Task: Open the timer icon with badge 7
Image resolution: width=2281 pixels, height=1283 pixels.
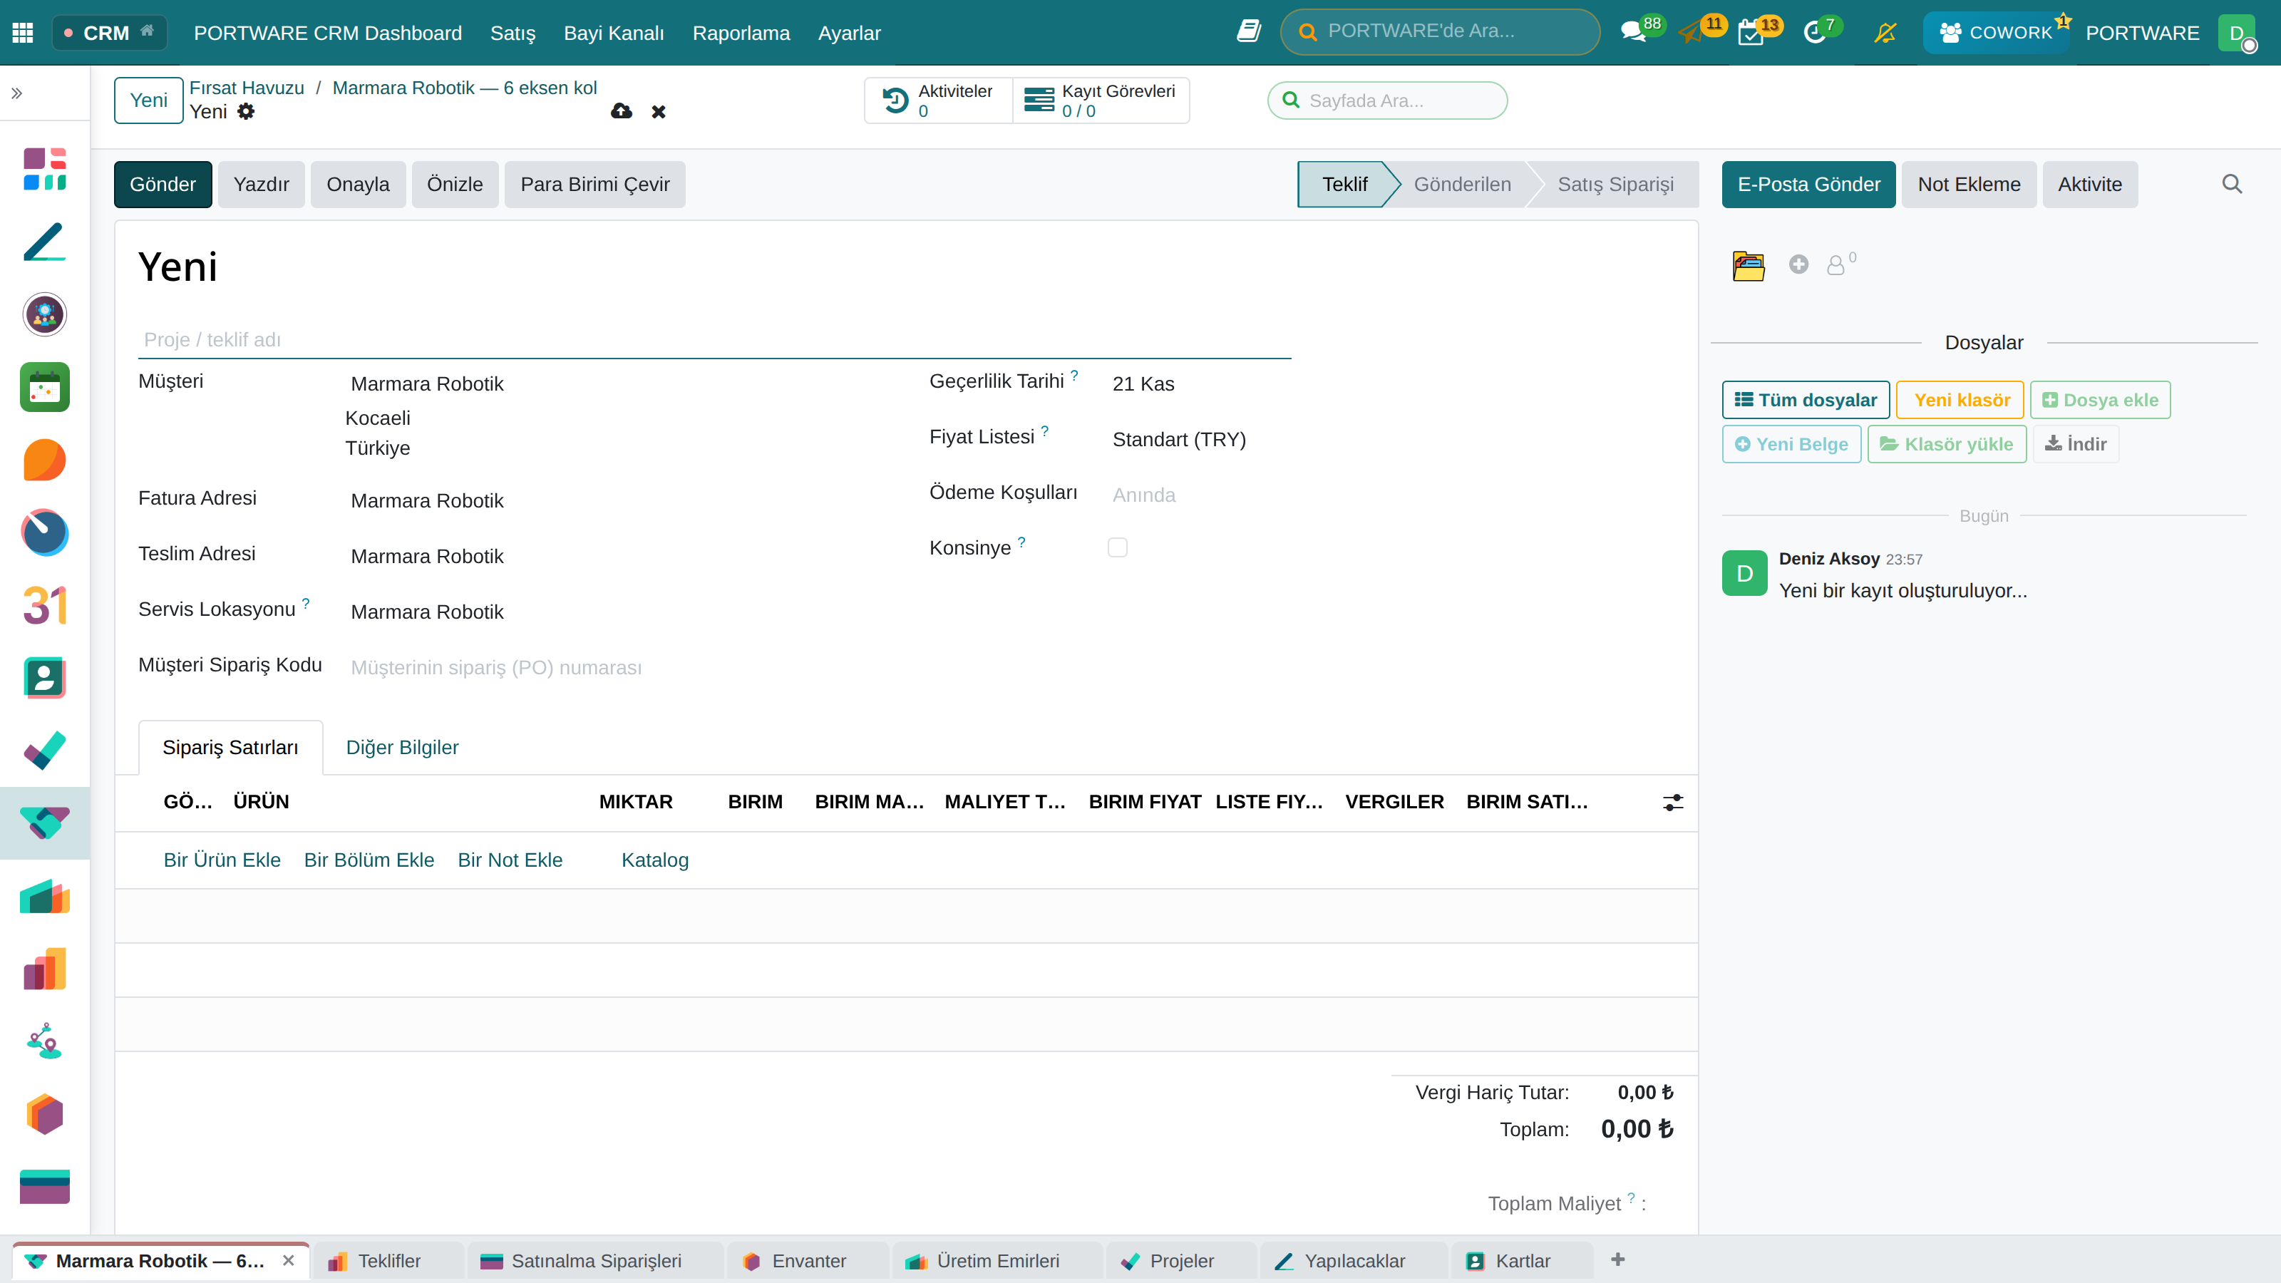Action: [x=1814, y=33]
